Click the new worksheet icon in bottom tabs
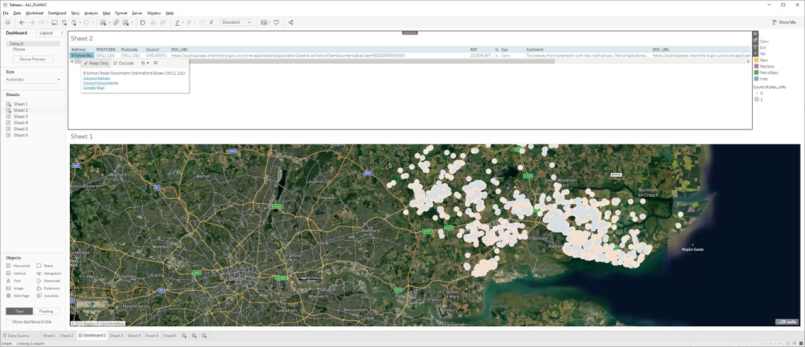 (x=184, y=336)
